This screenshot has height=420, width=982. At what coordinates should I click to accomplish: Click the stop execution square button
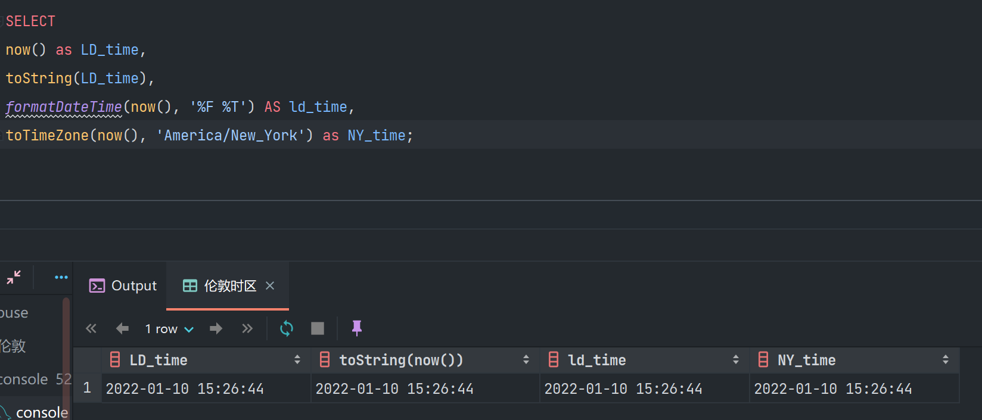point(318,328)
